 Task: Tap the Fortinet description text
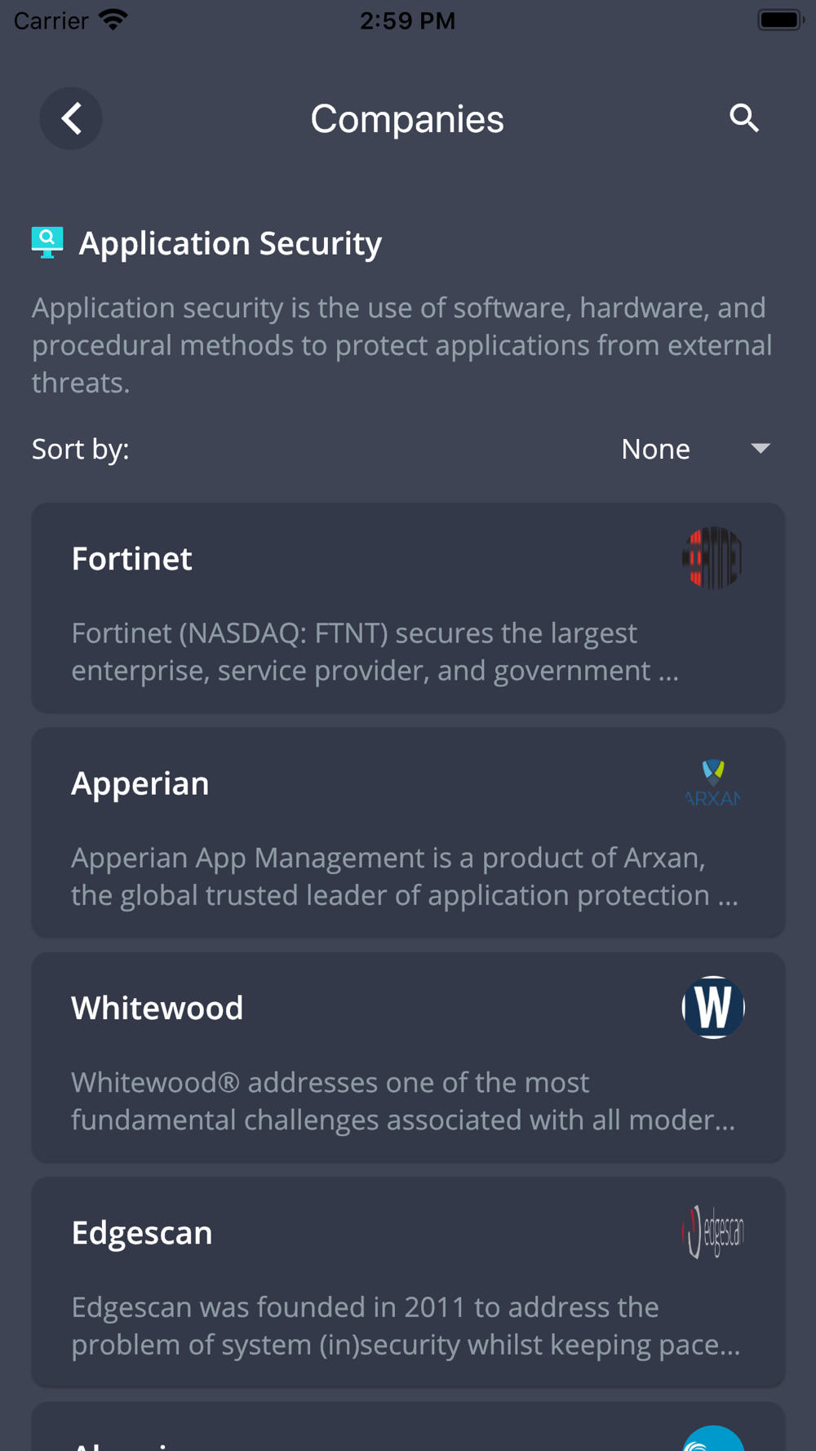point(375,651)
